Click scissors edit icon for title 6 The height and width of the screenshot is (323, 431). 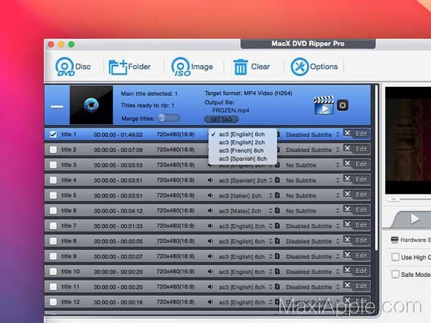point(348,210)
